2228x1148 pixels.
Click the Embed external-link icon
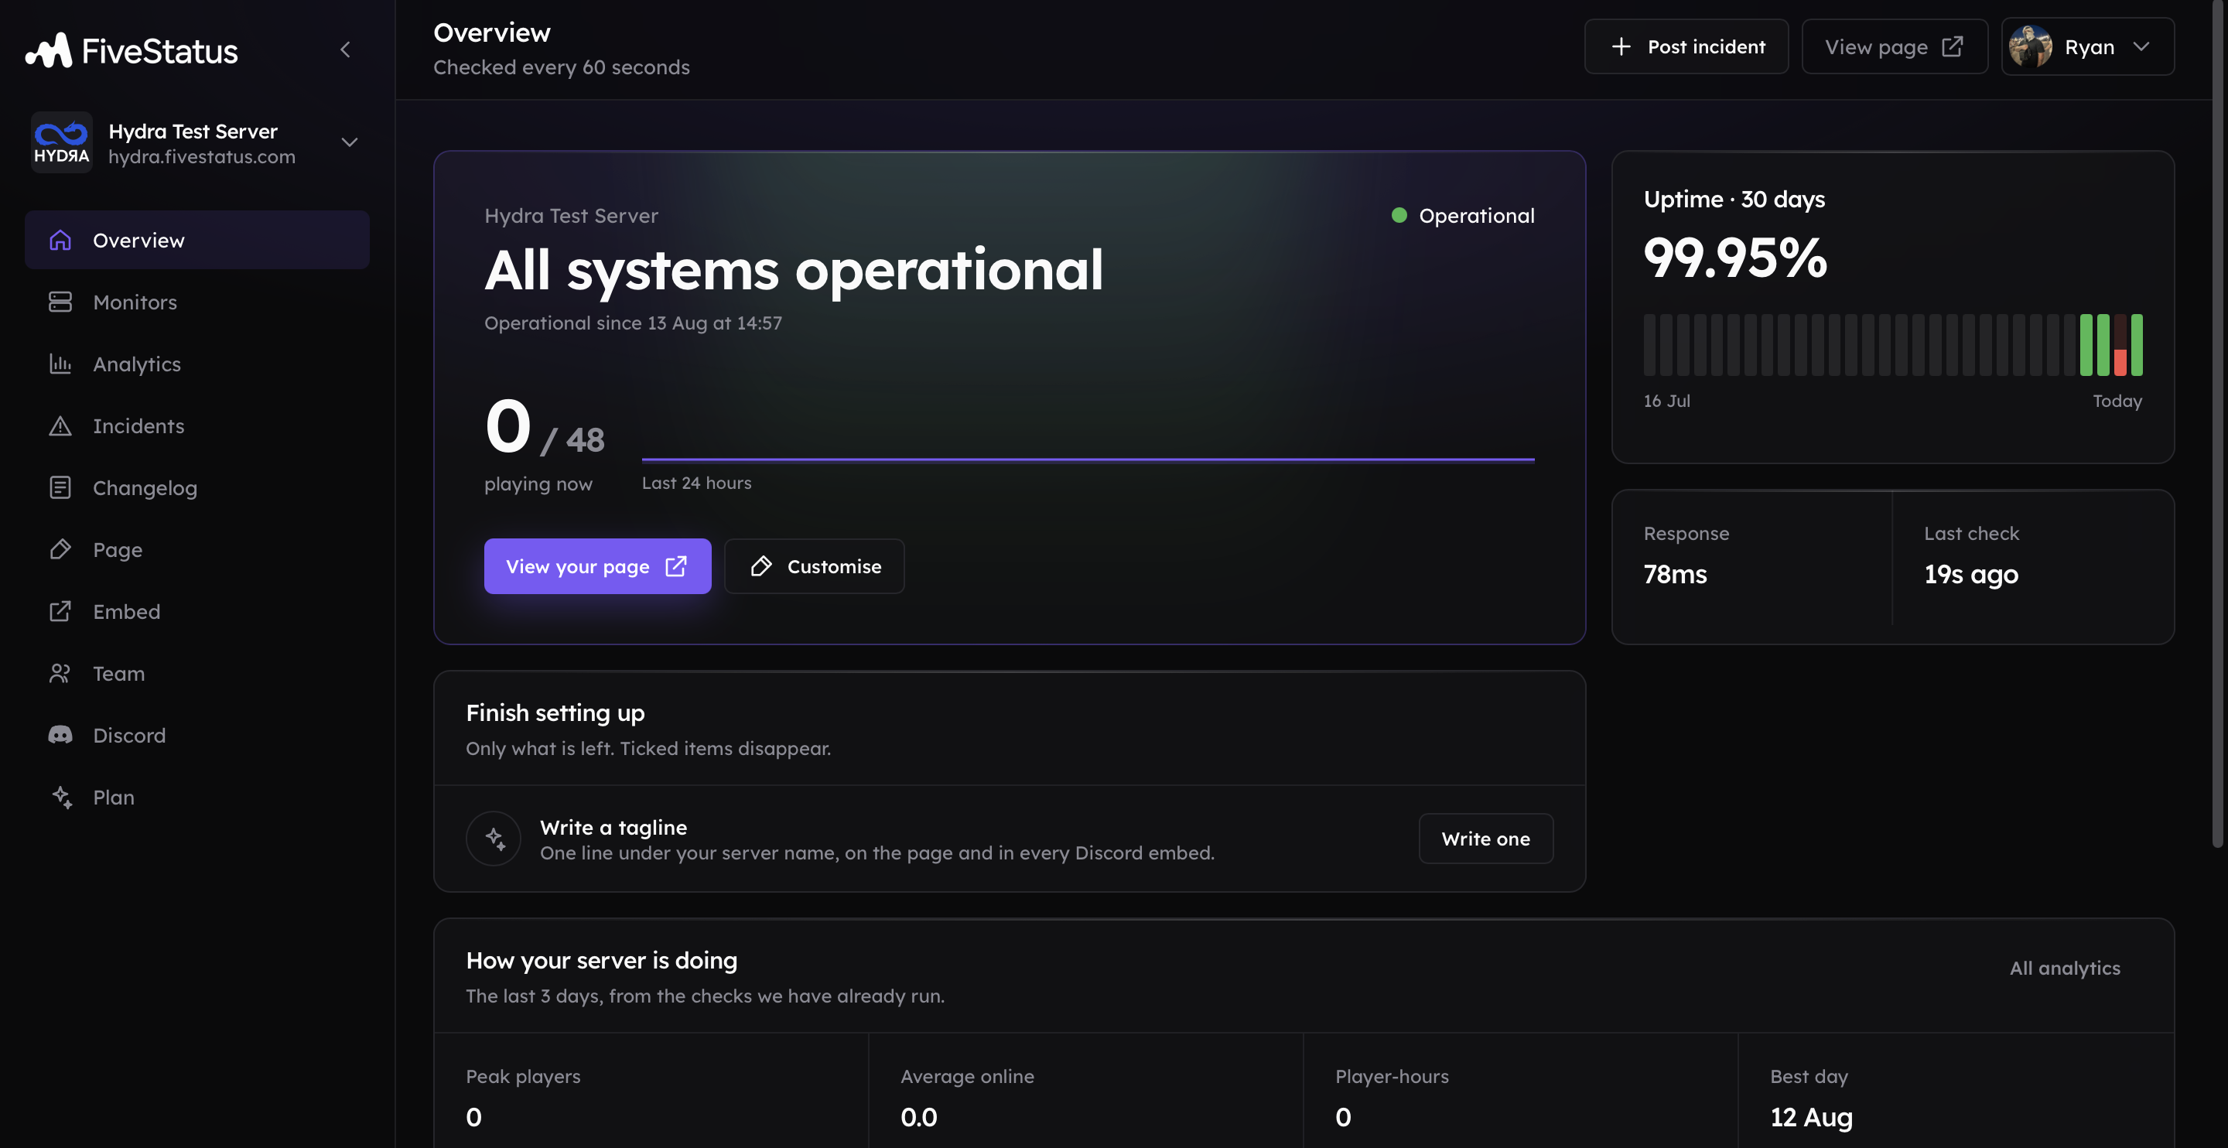coord(60,612)
